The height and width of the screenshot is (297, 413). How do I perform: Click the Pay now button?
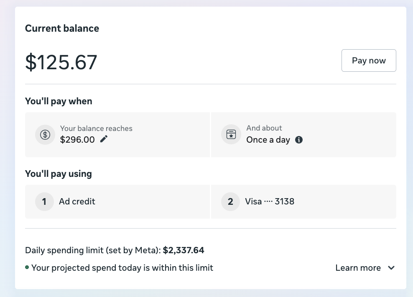pos(369,60)
